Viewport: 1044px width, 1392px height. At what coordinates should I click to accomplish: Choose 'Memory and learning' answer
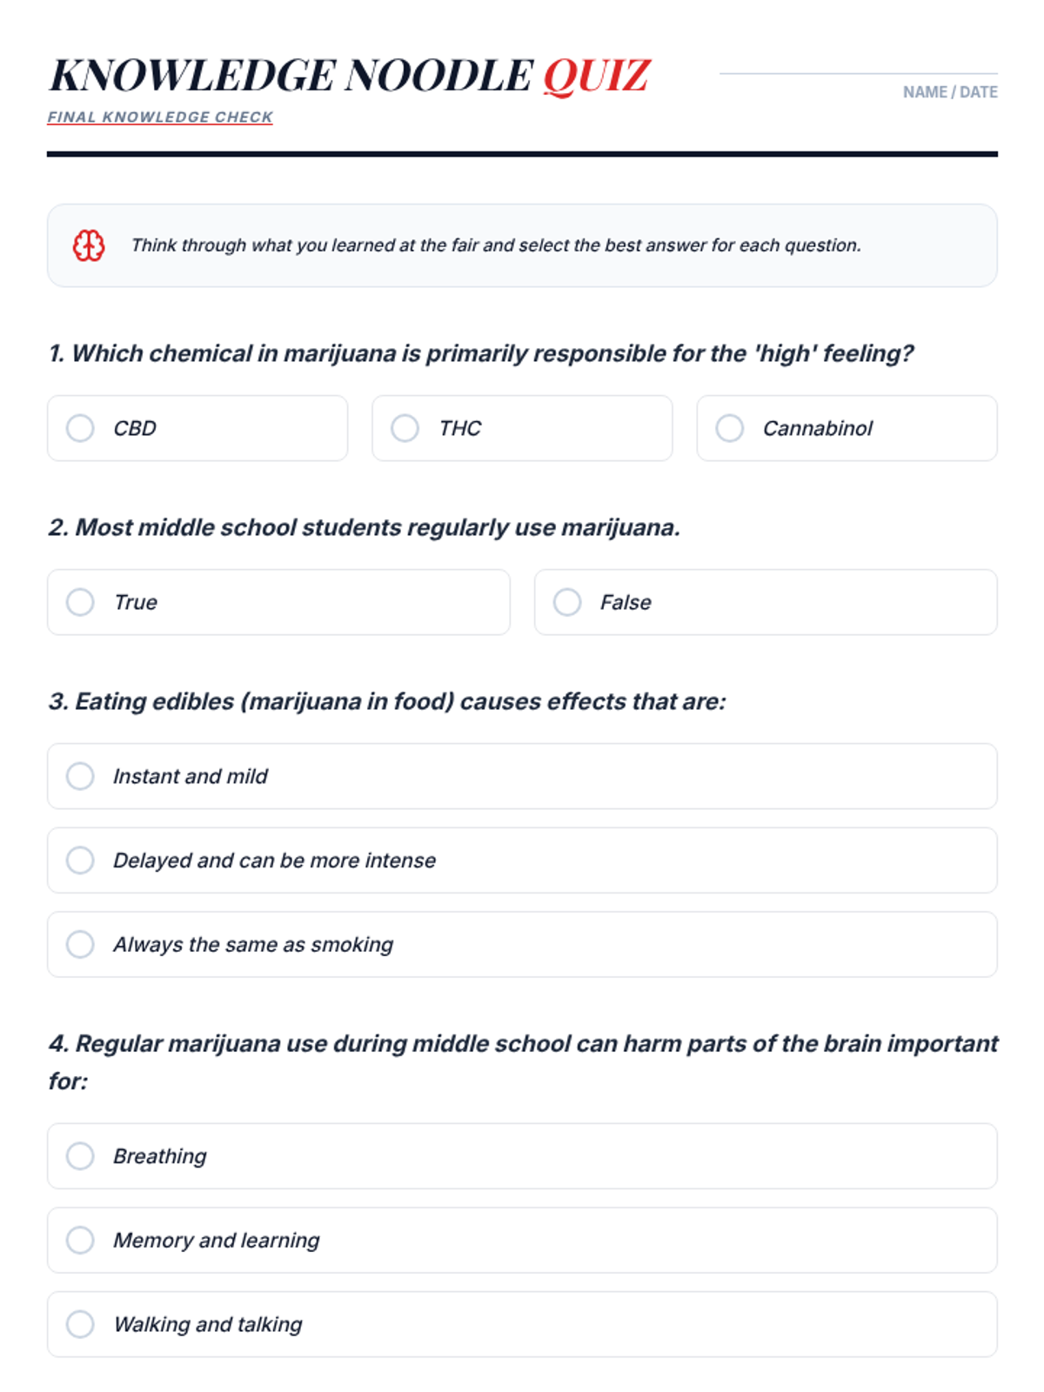(x=80, y=1240)
